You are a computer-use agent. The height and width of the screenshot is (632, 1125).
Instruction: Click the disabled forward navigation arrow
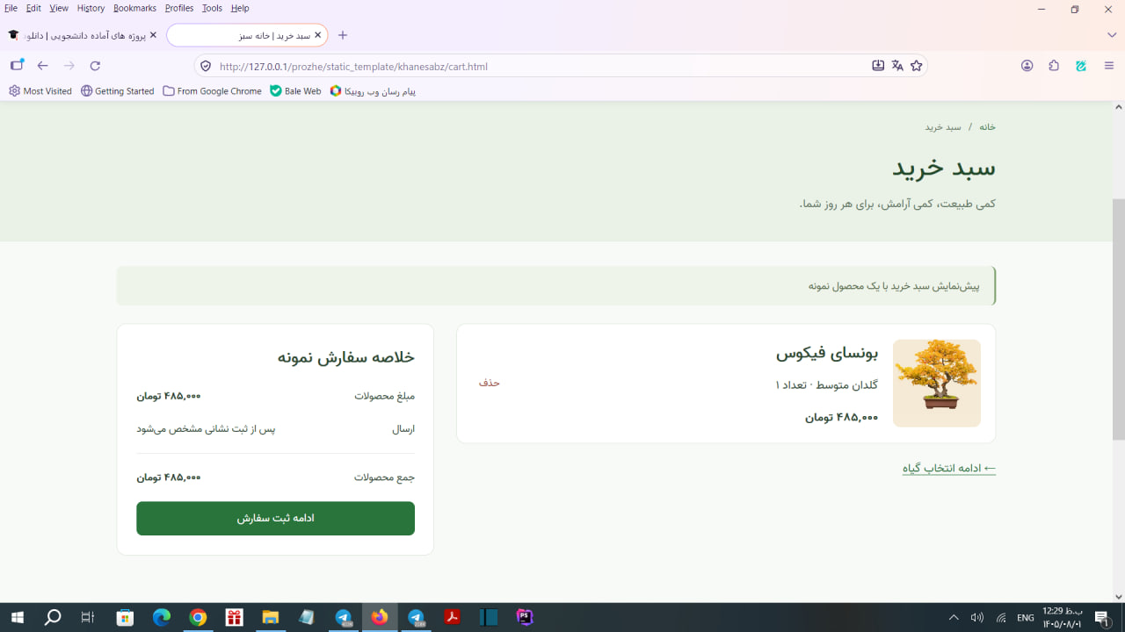pos(69,66)
